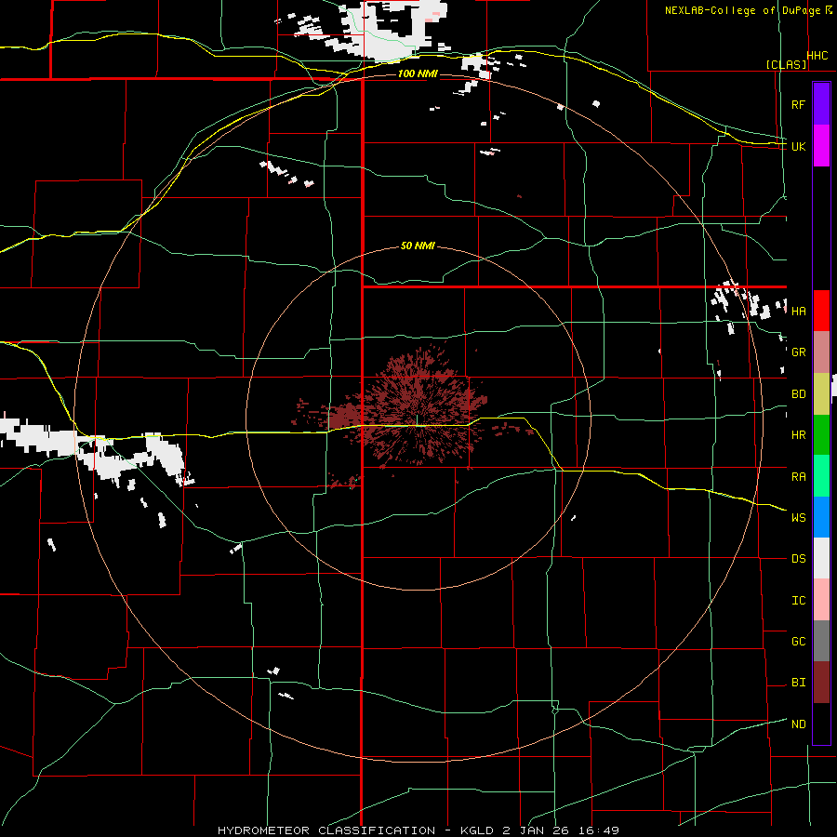The image size is (837, 837).
Task: Pick the HR green legend swatch
Action: [821, 434]
